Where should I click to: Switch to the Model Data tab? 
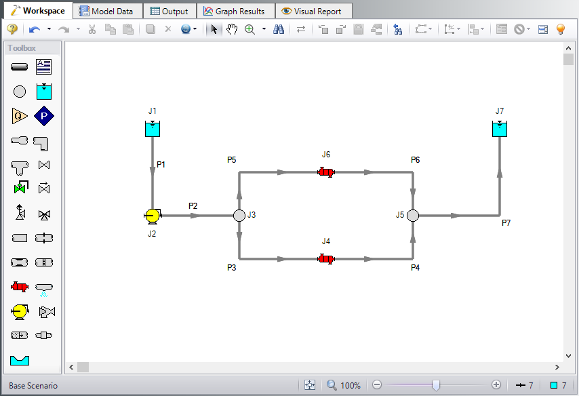coord(107,12)
